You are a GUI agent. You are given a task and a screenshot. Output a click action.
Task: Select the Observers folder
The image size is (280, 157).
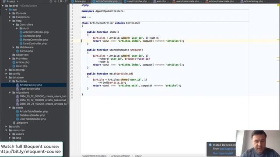[x=22, y=55]
